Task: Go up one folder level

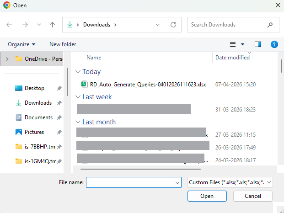Action: coord(52,25)
